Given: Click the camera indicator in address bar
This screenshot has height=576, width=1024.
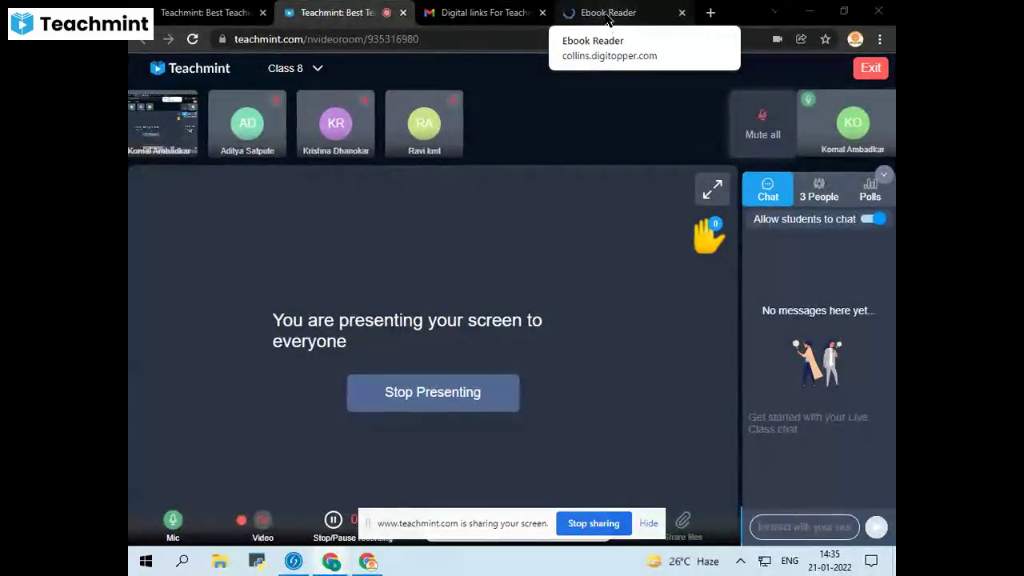Looking at the screenshot, I should click(x=777, y=39).
